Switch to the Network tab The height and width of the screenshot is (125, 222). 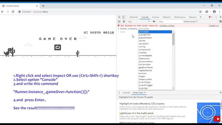[x=166, y=17]
